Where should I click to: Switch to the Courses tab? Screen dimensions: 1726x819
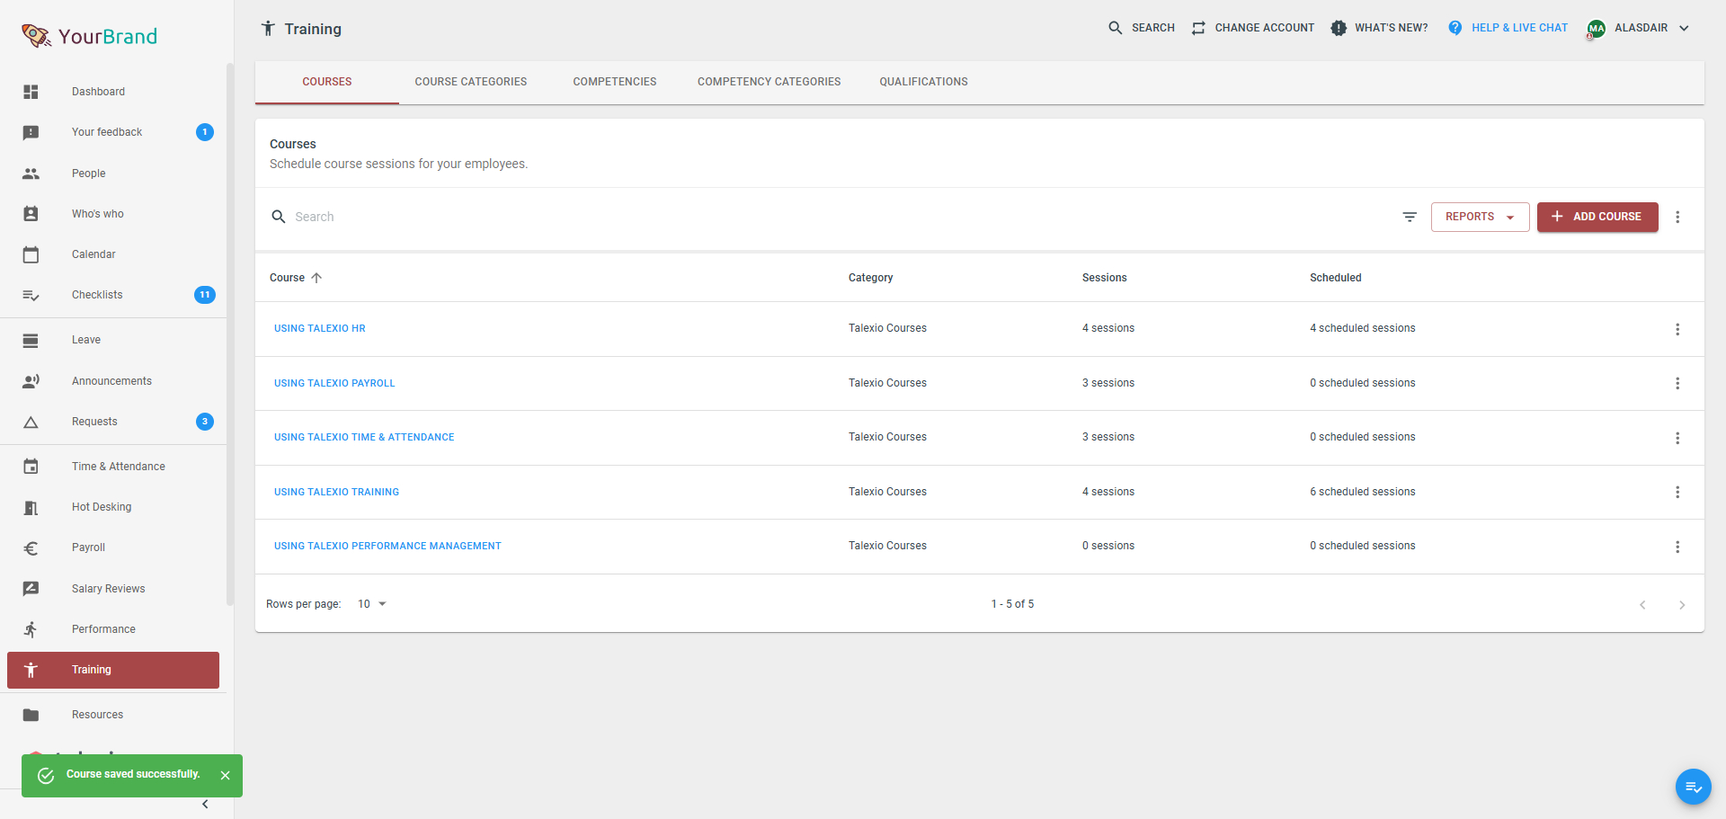[x=327, y=82]
